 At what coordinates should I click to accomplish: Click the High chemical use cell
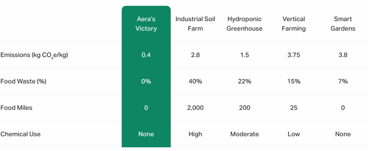click(195, 134)
